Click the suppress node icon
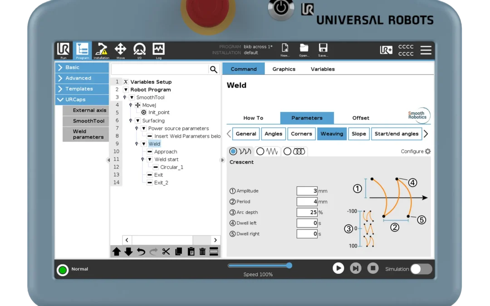 click(214, 252)
